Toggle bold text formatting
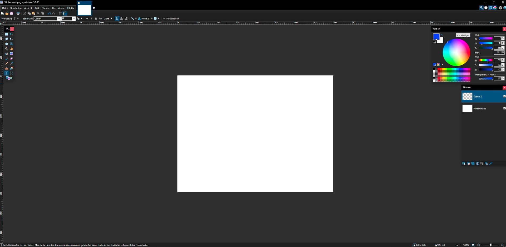Viewport: 506px width, 247px height. tap(87, 19)
